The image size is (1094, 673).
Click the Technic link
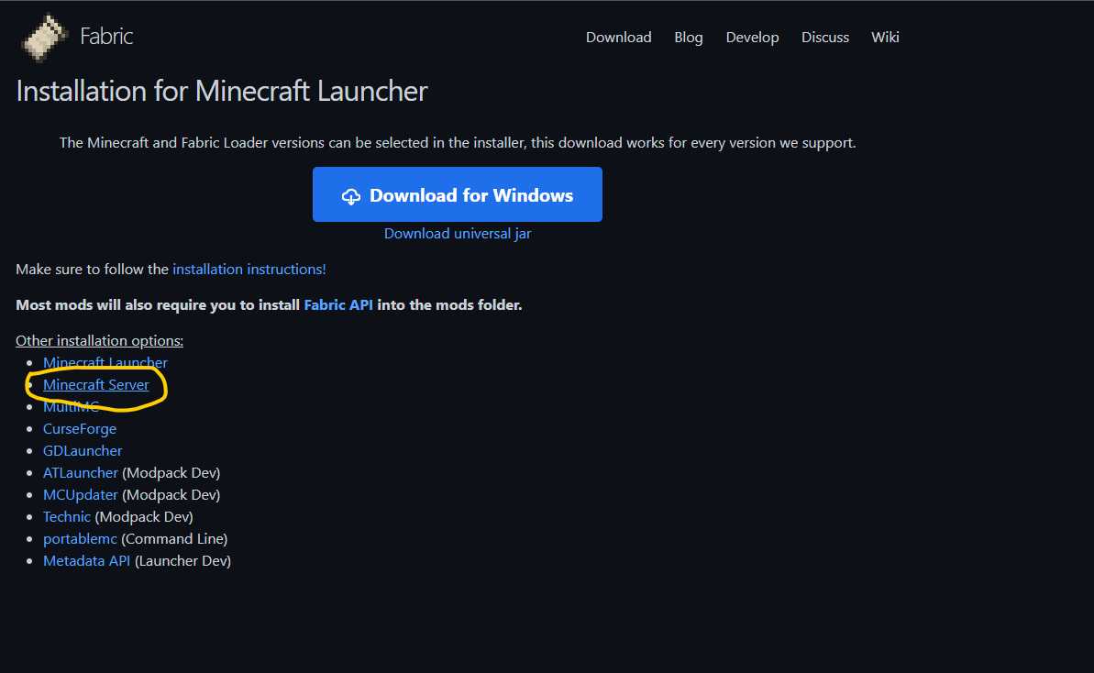[x=67, y=517]
